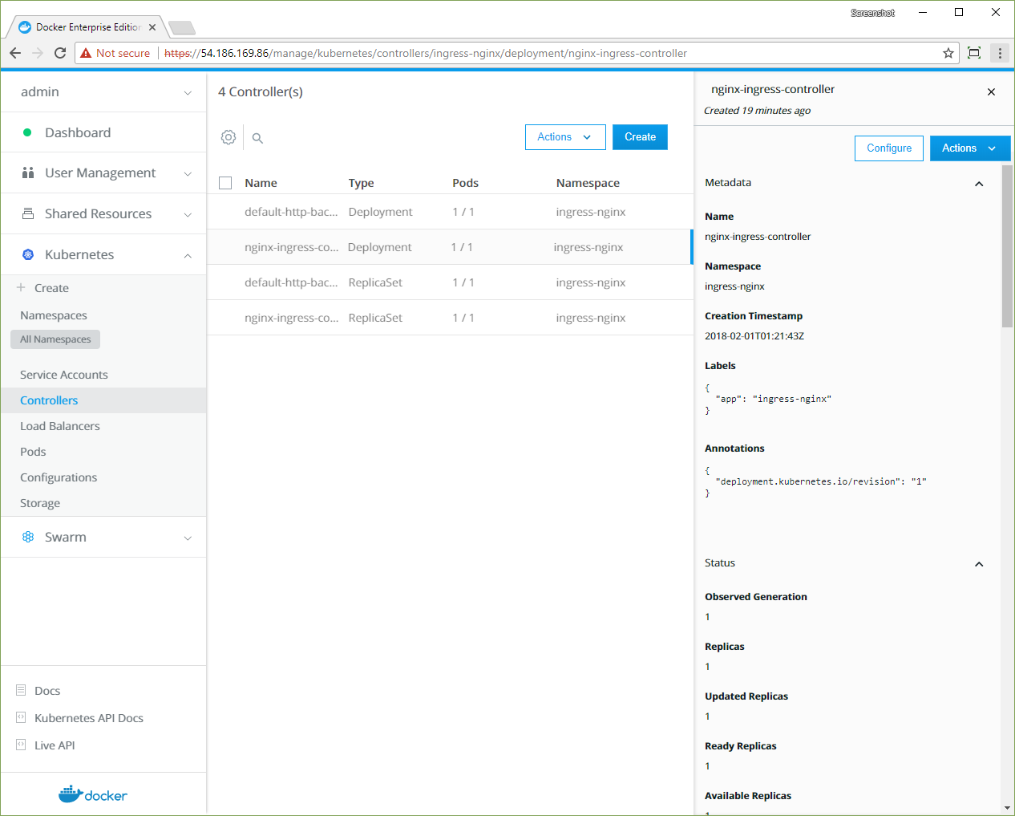Click the Docs document icon
Image resolution: width=1015 pixels, height=816 pixels.
(21, 690)
